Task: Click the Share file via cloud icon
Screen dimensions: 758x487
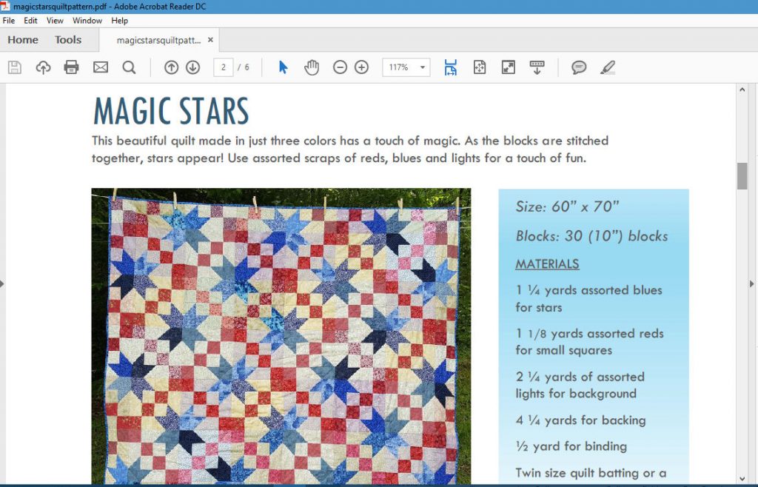Action: click(x=43, y=67)
